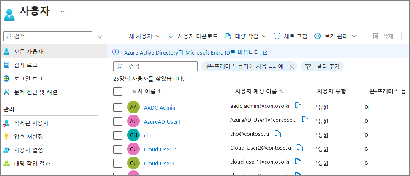Copy cho@contoso.kr with copy icon
410x176 pixels.
tap(278, 134)
